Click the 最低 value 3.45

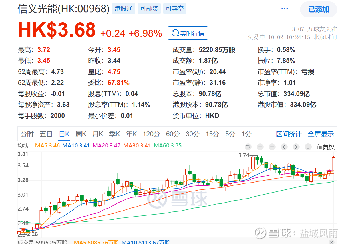[x=44, y=61]
